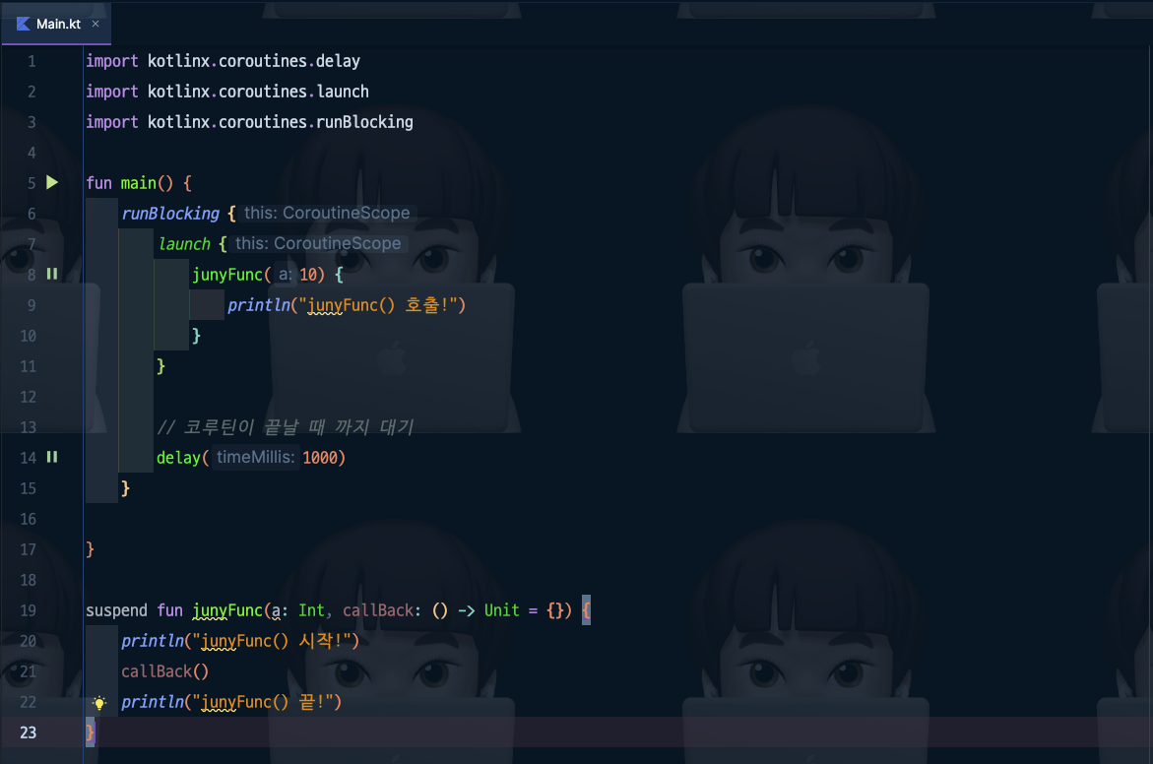1153x764 pixels.
Task: Click the suspend call gutter icon on line 8
Action: click(52, 274)
